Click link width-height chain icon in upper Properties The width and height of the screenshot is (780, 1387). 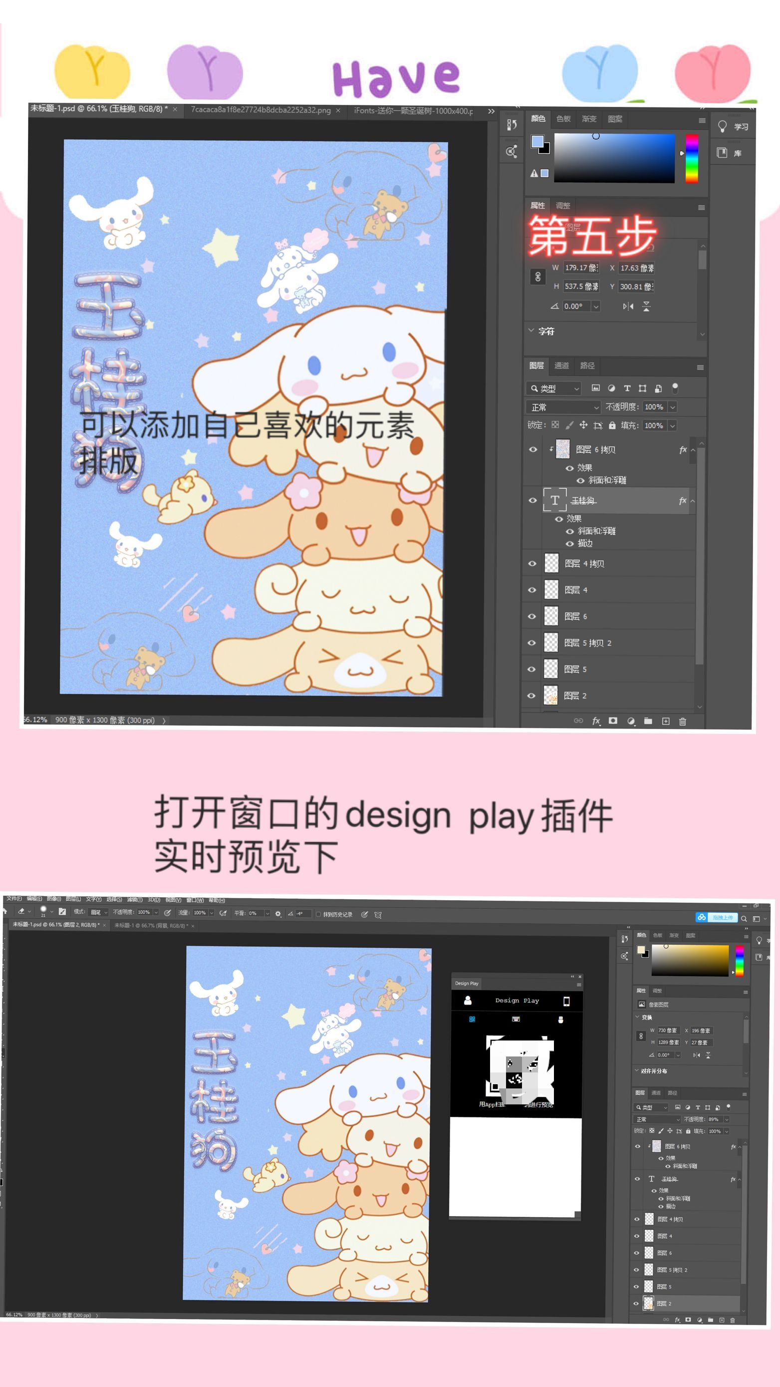coord(538,277)
